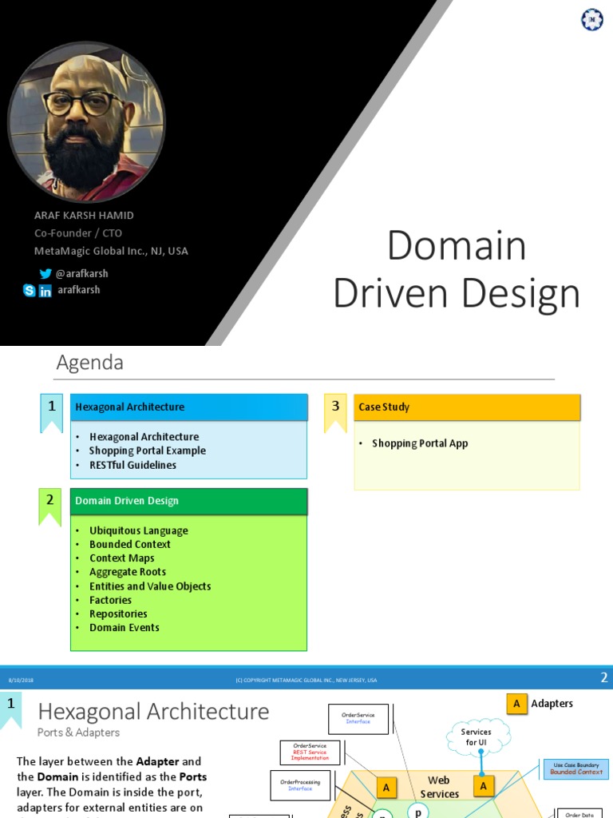Click the Domain Events bullet
The image size is (613, 818).
click(x=125, y=628)
